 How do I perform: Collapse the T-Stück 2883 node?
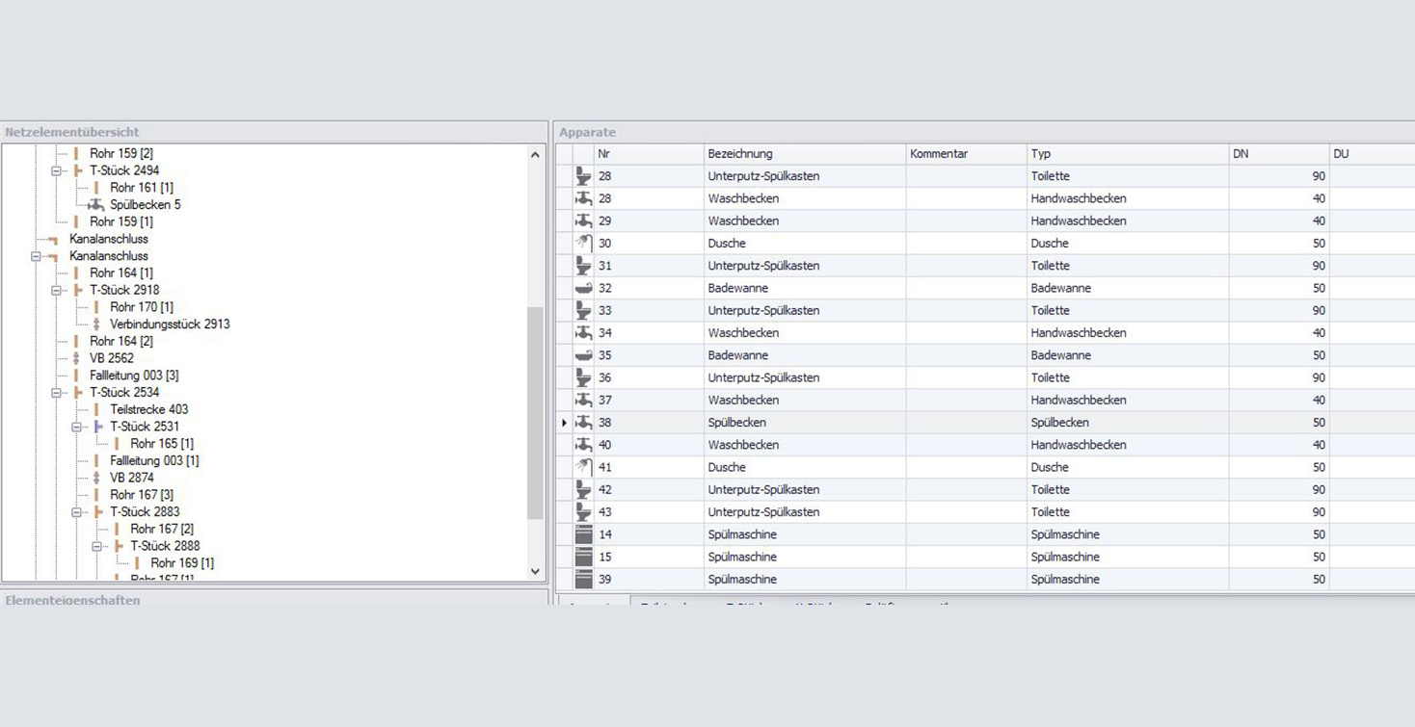[x=77, y=512]
